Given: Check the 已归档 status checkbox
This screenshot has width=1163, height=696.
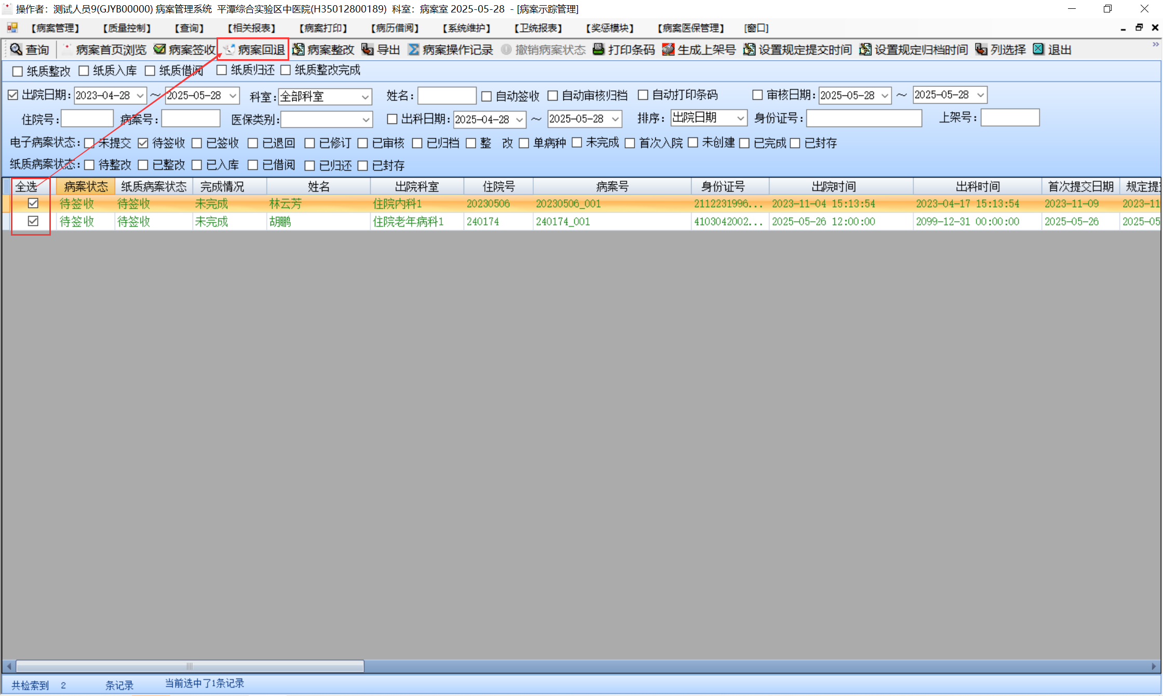Looking at the screenshot, I should click(417, 143).
